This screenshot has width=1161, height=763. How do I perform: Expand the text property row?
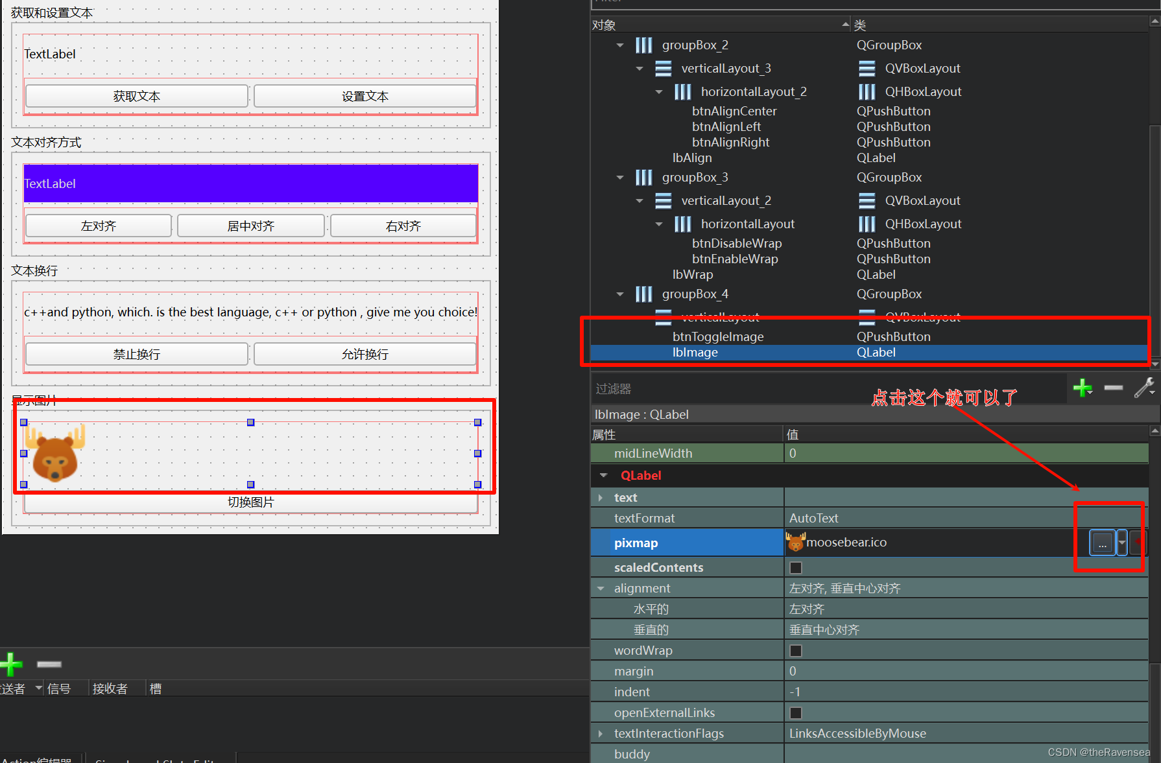601,498
